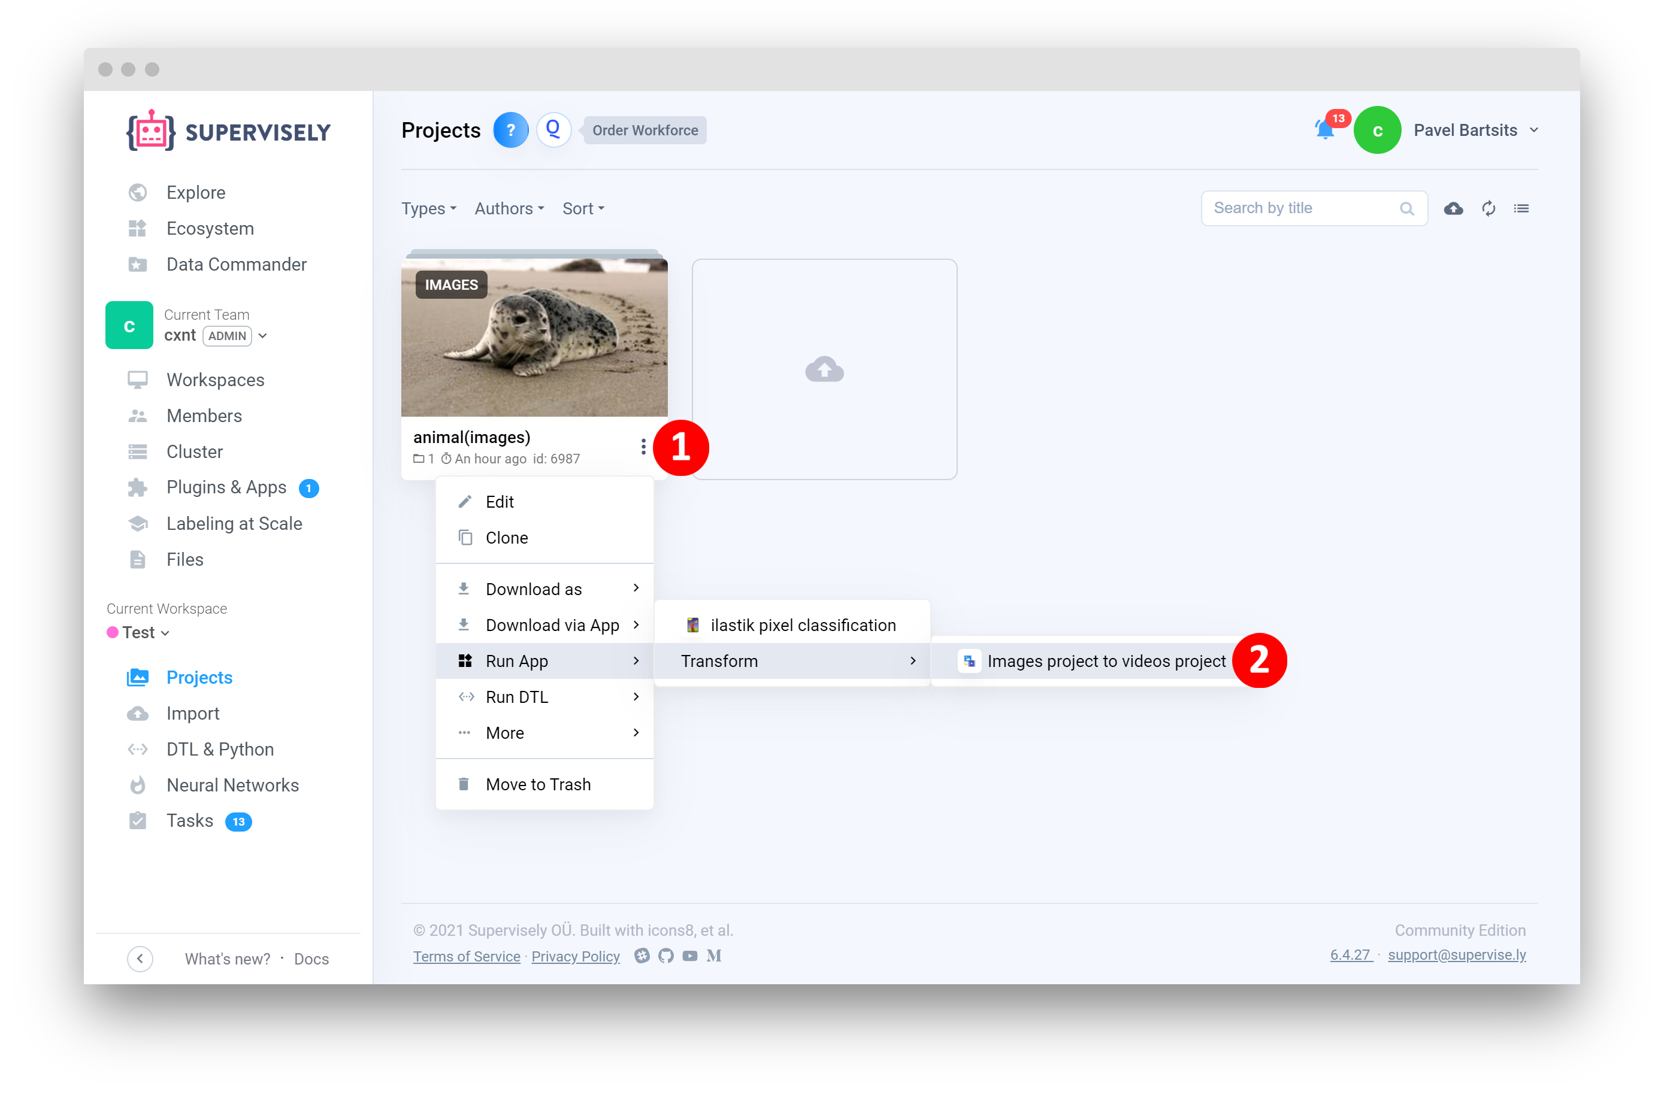Click the refresh projects icon

tap(1488, 208)
